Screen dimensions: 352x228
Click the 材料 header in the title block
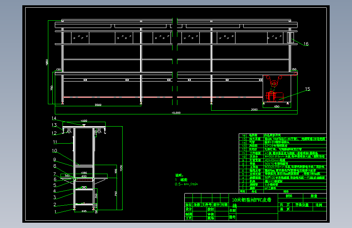[289, 196]
